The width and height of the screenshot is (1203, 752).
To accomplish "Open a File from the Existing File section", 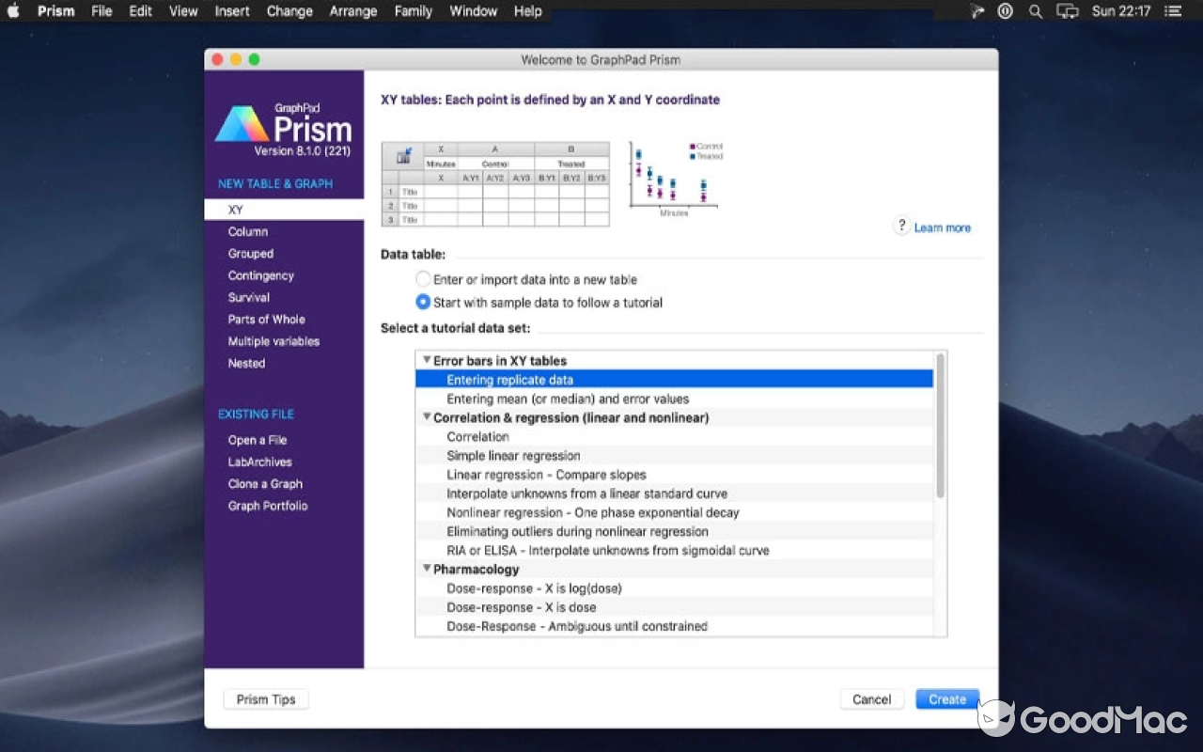I will [x=257, y=439].
